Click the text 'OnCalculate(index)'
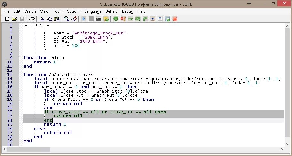Image resolution: width=292 pixels, height=156 pixels. click(x=72, y=75)
